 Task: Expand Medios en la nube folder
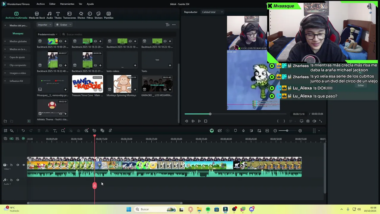pyautogui.click(x=5, y=49)
